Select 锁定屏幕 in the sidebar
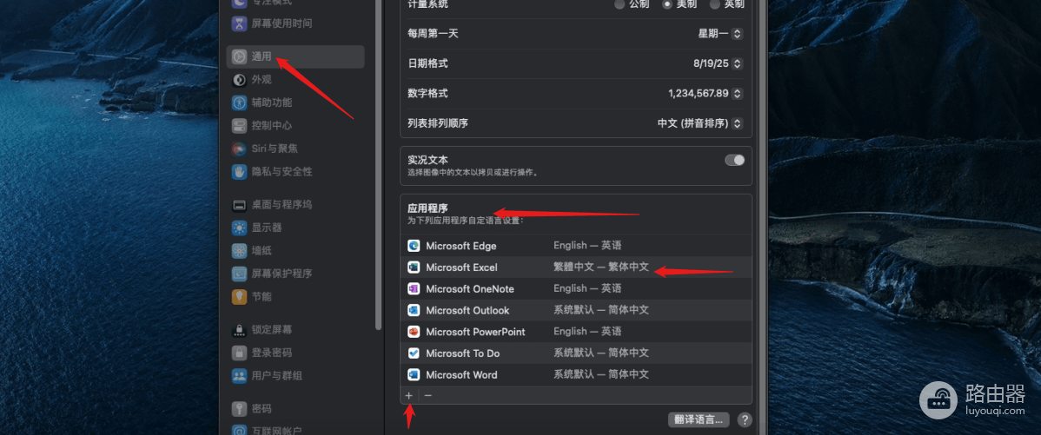Screen dimensions: 1041x435 [271, 330]
